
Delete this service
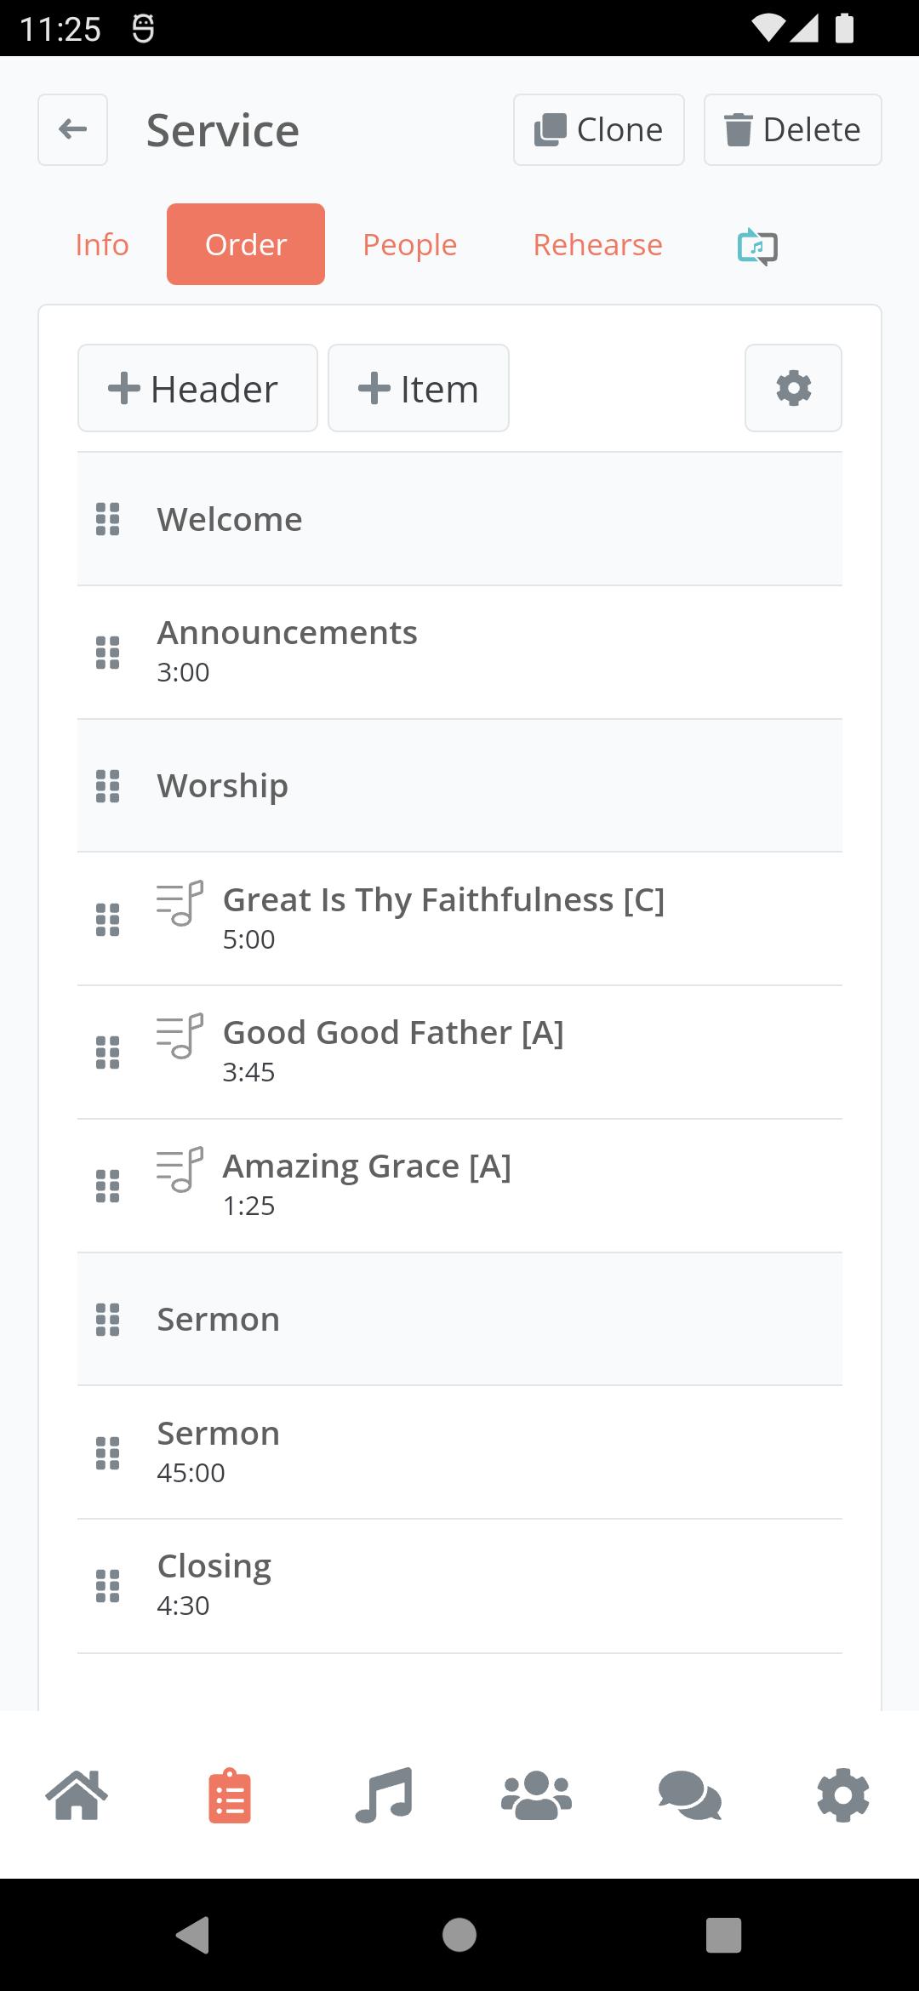click(x=793, y=129)
